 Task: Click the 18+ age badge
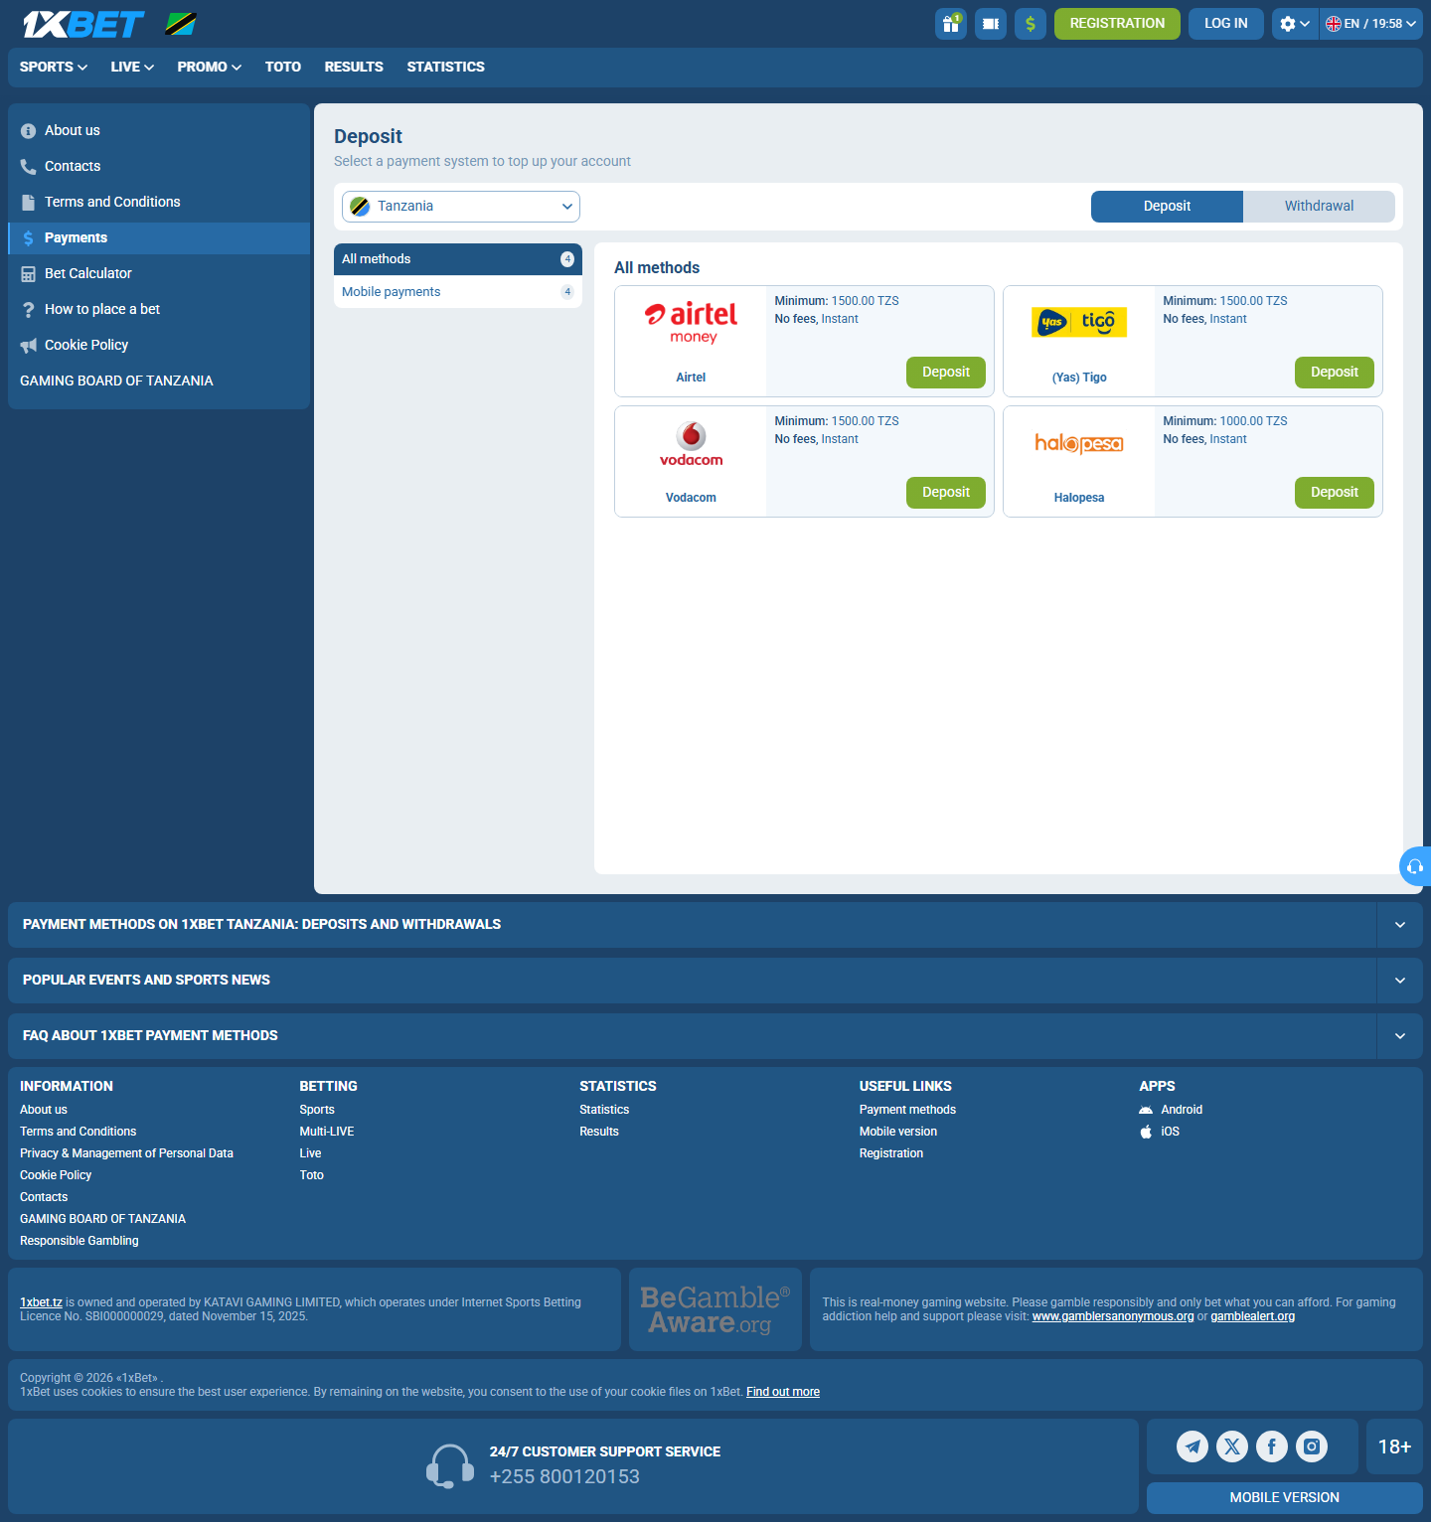[1394, 1446]
